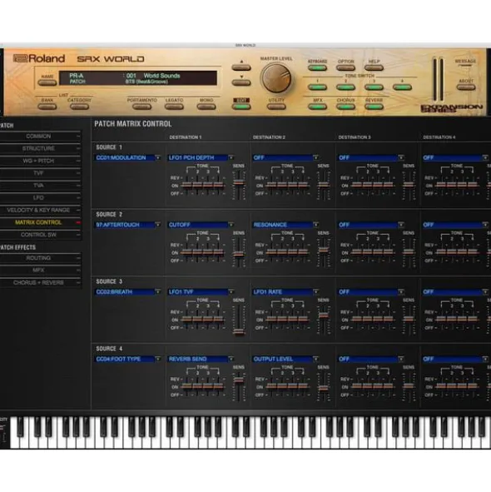491x492 pixels.
Task: Click the patch name display World Sounds
Action: tap(161, 76)
